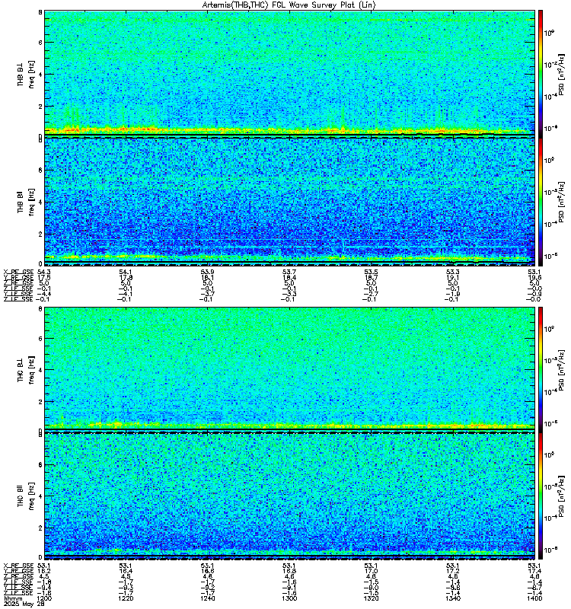Click the Y_RE_GSE value 17.4
571x609 pixels.
(534, 571)
